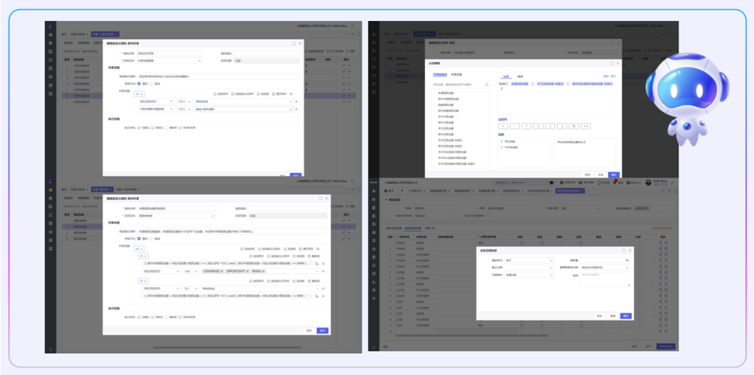Image resolution: width=754 pixels, height=375 pixels.
Task: Select the 错误 control mode radio button
Action: (149, 83)
